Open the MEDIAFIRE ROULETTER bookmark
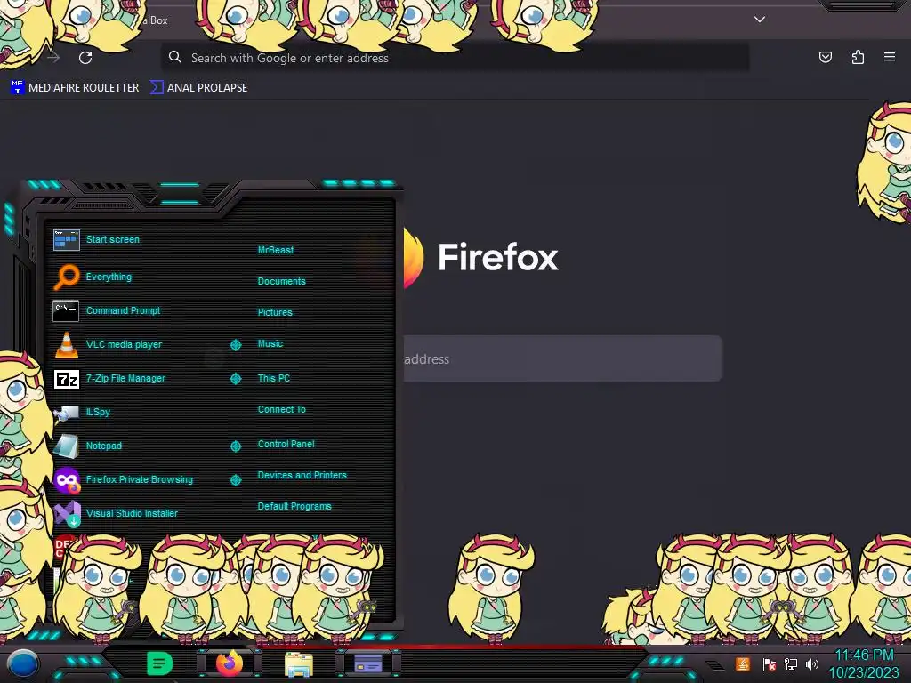The image size is (911, 683). 75,88
